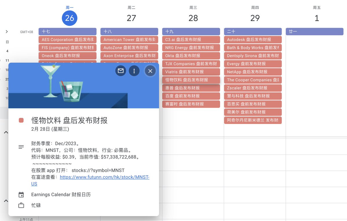This screenshot has width=347, height=221.
Task: Open American Tower 盘前发布财报 event
Action: (x=129, y=40)
